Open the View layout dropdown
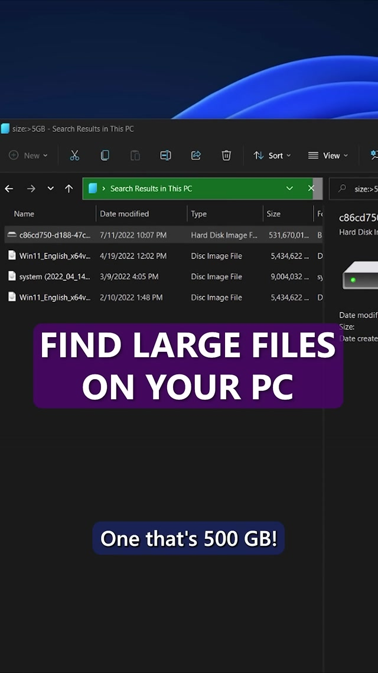Screen dimensions: 378x673 click(x=328, y=156)
